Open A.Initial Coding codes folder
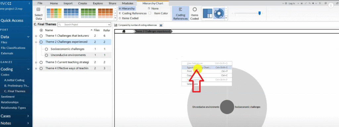The height and width of the screenshot is (127, 339). [14, 80]
